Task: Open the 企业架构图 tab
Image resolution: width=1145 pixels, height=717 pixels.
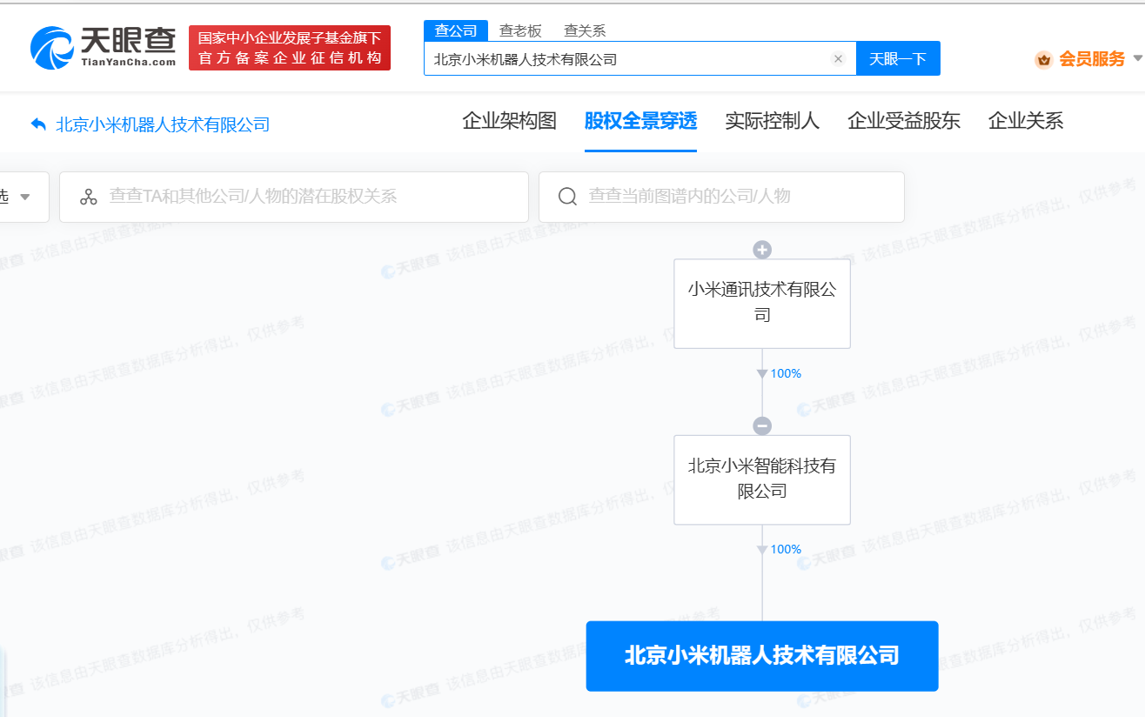Action: [x=509, y=121]
